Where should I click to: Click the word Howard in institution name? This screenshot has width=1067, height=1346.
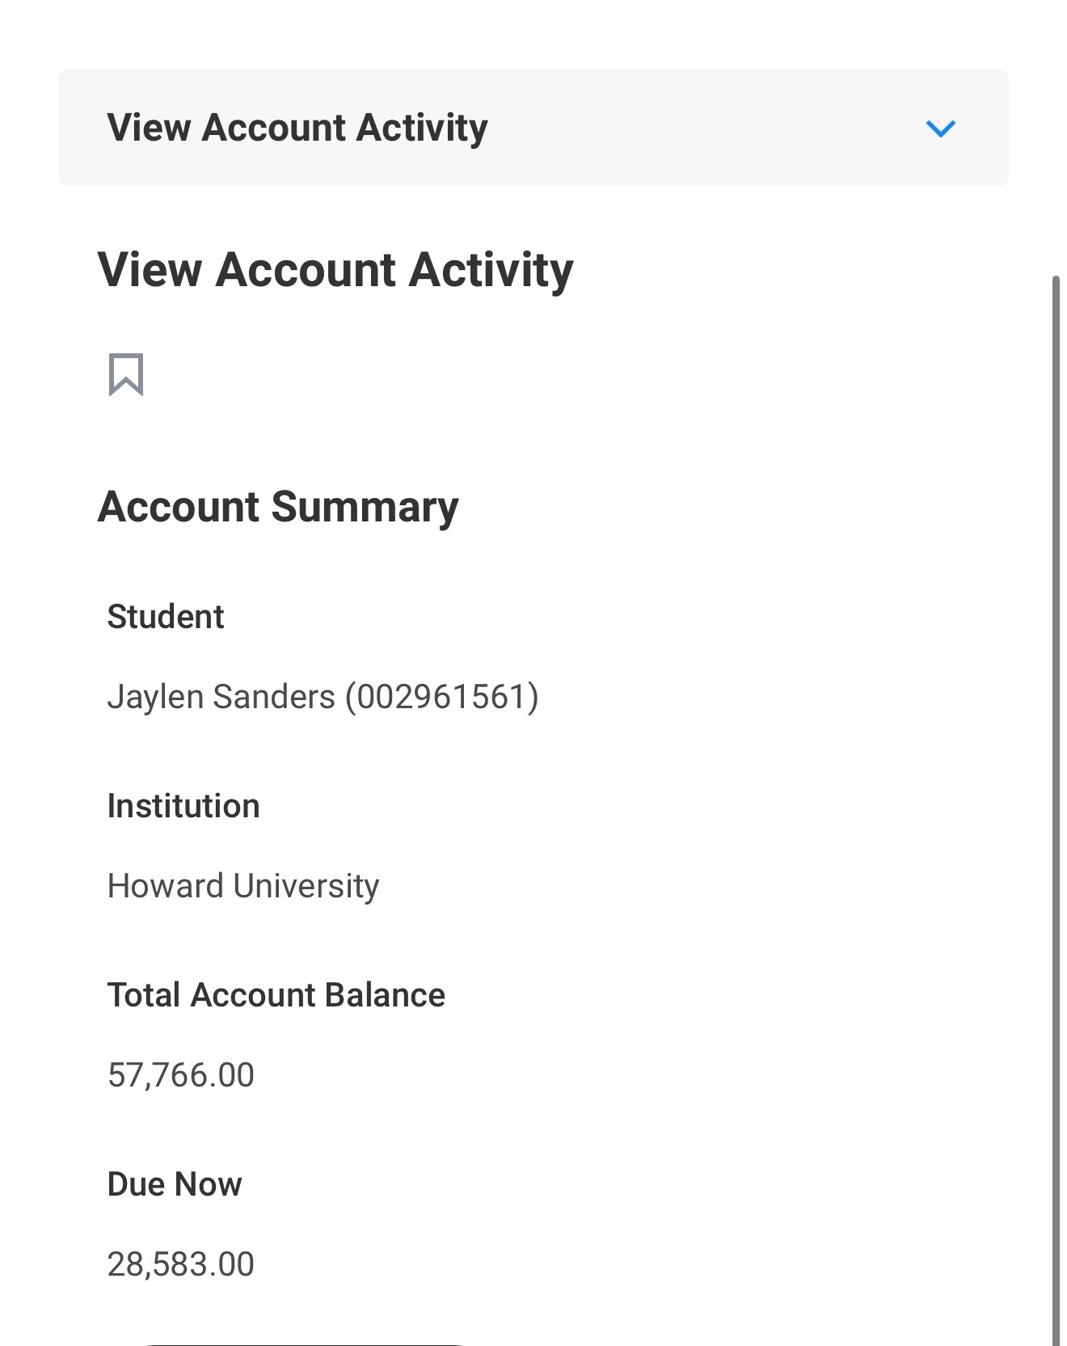pos(166,886)
